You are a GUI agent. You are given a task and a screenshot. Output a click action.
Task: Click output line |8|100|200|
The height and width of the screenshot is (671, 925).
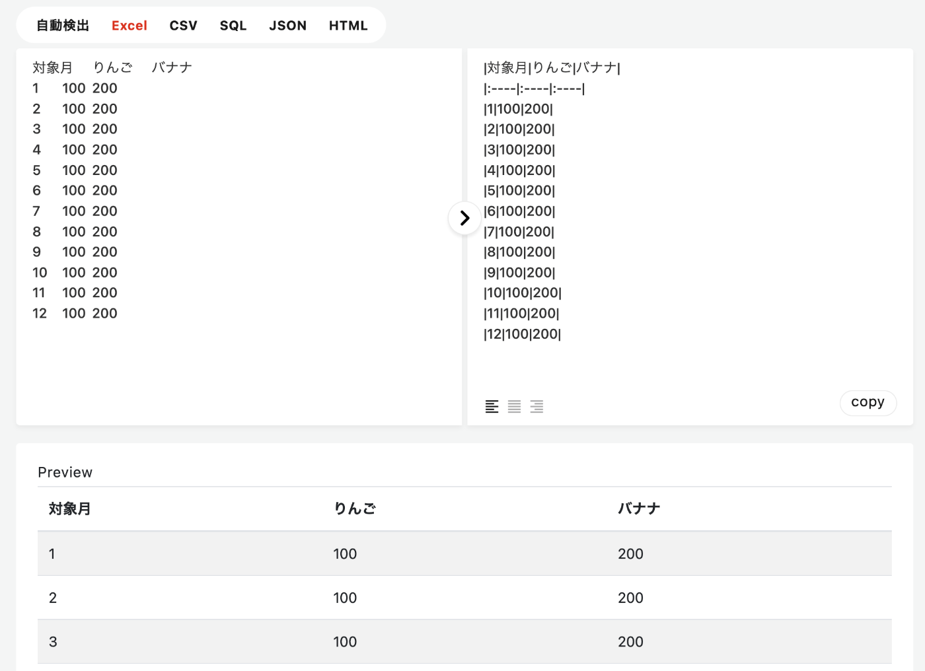pos(519,252)
